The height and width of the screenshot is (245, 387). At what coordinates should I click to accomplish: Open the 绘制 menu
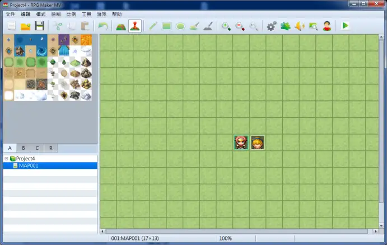point(56,15)
